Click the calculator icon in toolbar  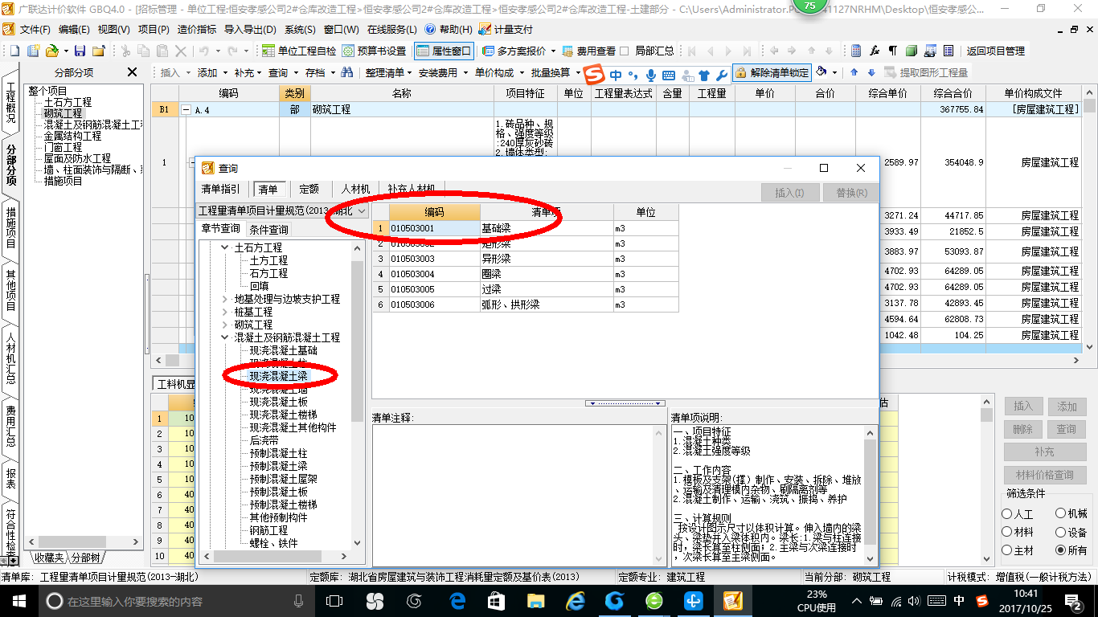point(856,51)
